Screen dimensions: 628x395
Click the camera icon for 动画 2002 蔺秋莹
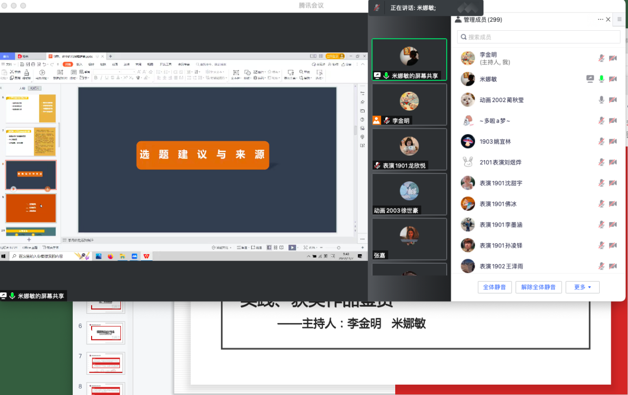click(613, 100)
